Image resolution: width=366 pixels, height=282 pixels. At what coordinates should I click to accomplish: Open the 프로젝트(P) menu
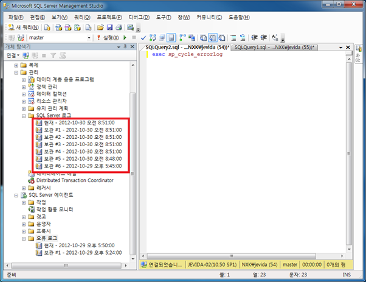click(x=109, y=17)
